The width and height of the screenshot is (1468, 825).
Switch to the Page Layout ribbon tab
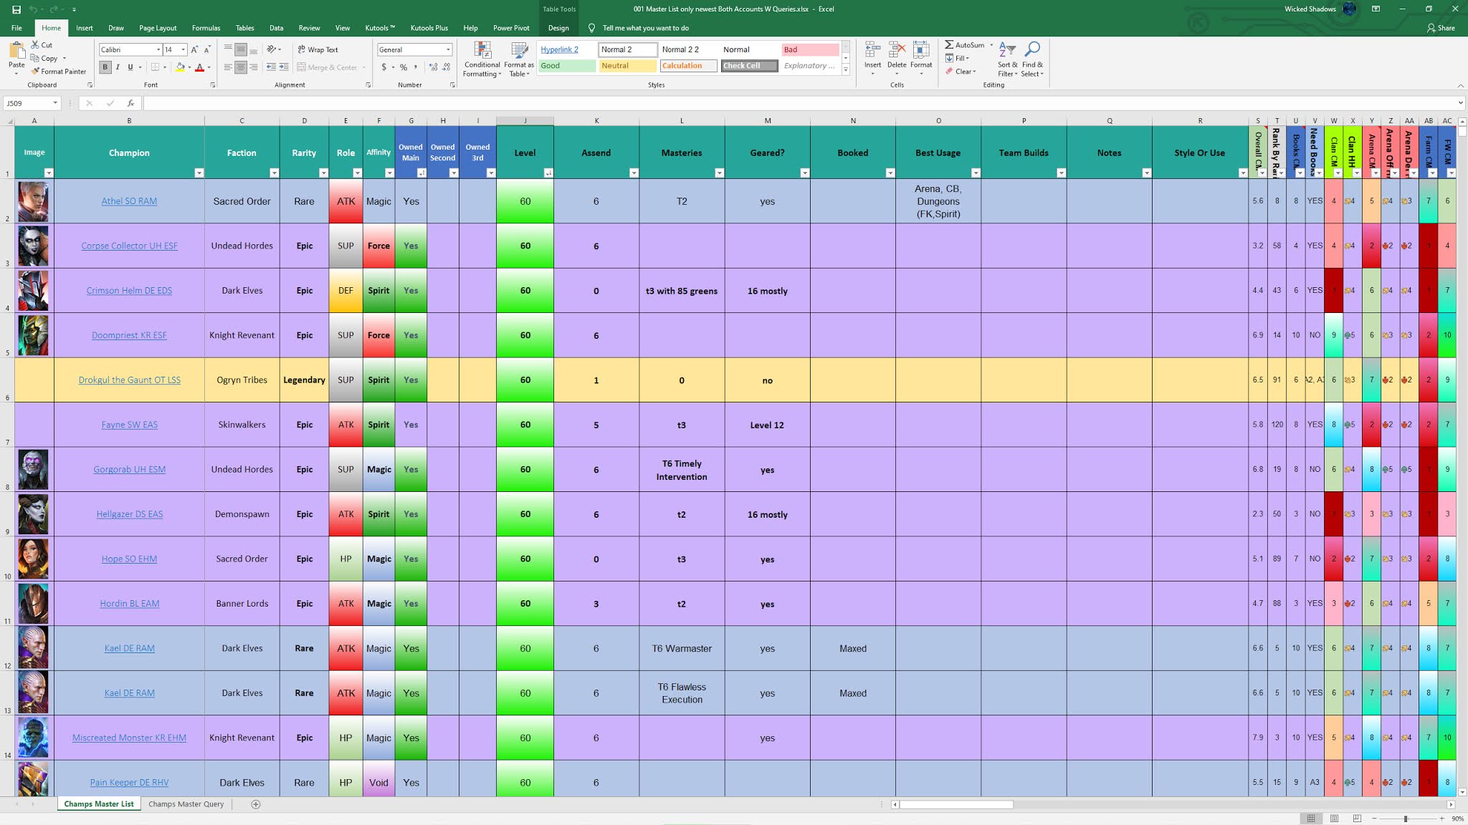click(158, 28)
